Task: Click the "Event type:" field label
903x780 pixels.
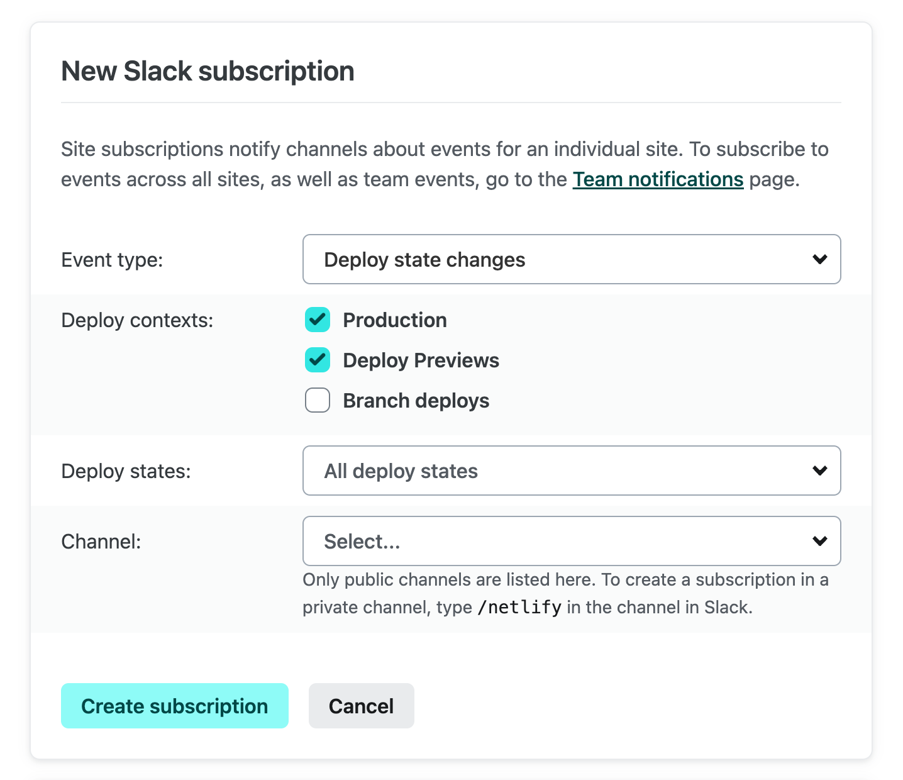Action: click(x=112, y=260)
